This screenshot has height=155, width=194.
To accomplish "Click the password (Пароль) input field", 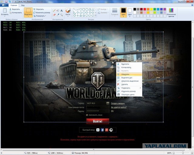I will point(98,111).
